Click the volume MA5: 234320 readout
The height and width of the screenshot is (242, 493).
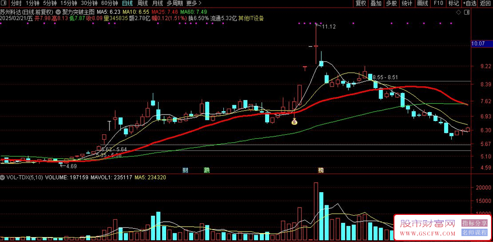[150, 178]
